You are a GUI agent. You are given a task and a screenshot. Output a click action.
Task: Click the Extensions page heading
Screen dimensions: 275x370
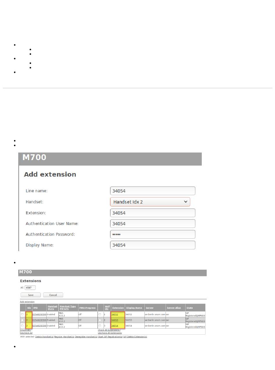pyautogui.click(x=31, y=281)
